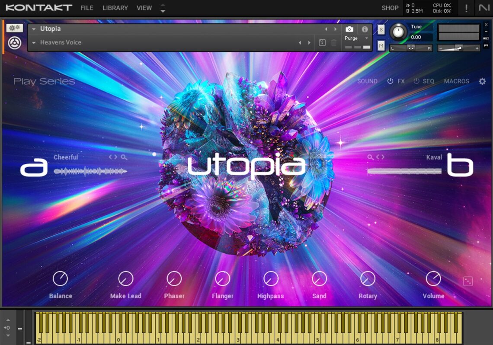Image resolution: width=493 pixels, height=345 pixels.
Task: Mute the instrument with the M button
Action: pyautogui.click(x=381, y=45)
